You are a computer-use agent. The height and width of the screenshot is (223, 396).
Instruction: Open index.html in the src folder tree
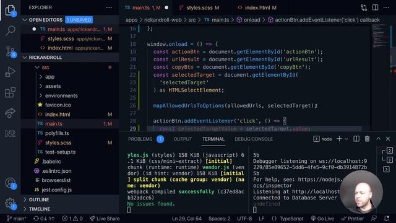[70, 115]
